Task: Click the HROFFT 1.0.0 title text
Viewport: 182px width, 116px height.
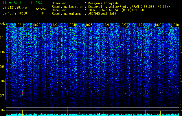Action: tap(23, 2)
